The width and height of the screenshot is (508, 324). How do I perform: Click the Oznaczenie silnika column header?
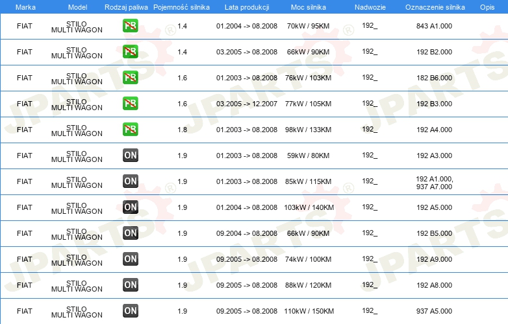[435, 7]
